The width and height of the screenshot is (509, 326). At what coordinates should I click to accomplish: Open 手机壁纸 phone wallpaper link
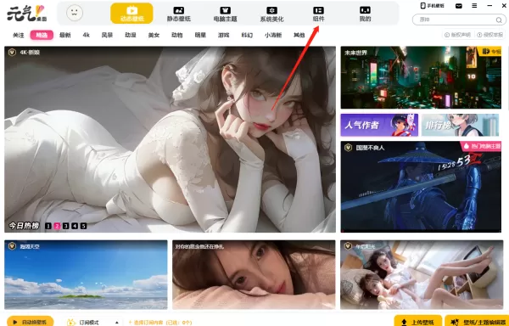point(433,6)
